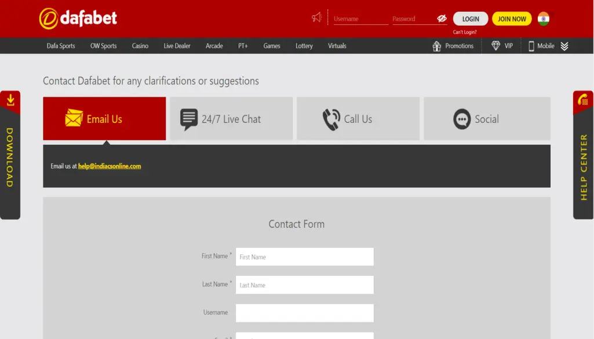Click the Email Us envelope icon

click(74, 118)
